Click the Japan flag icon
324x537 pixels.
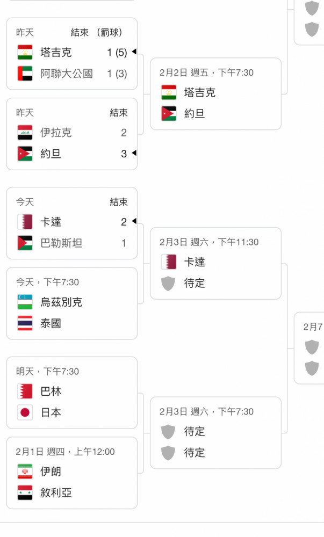[x=25, y=412]
